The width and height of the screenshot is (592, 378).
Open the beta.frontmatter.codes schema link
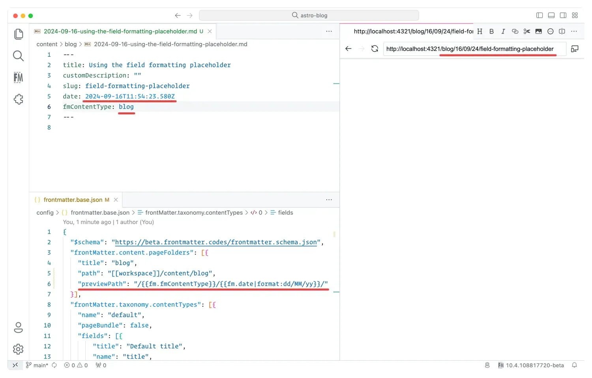[216, 242]
